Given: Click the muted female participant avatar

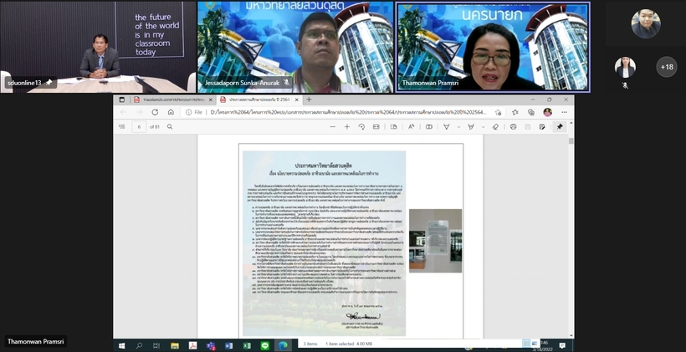Looking at the screenshot, I should [x=625, y=68].
